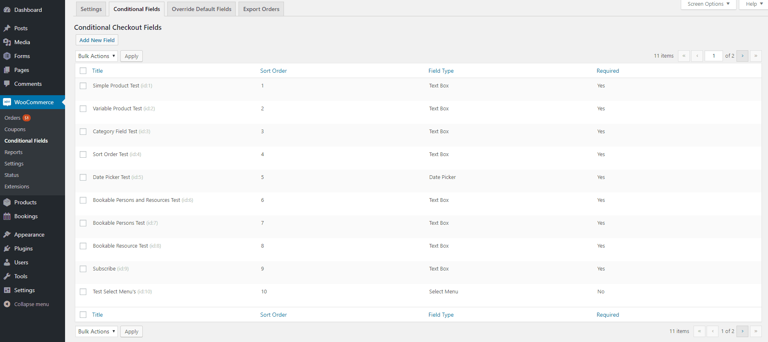Click footer Required column header

[608, 315]
